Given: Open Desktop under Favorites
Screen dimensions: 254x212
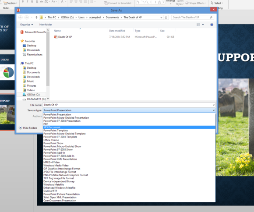Looking at the screenshot, I should click(30, 46).
